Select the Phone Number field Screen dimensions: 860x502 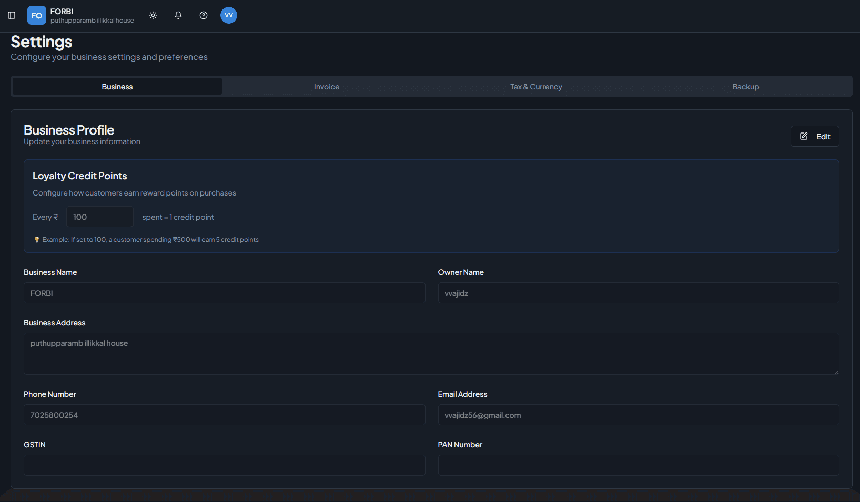click(224, 415)
